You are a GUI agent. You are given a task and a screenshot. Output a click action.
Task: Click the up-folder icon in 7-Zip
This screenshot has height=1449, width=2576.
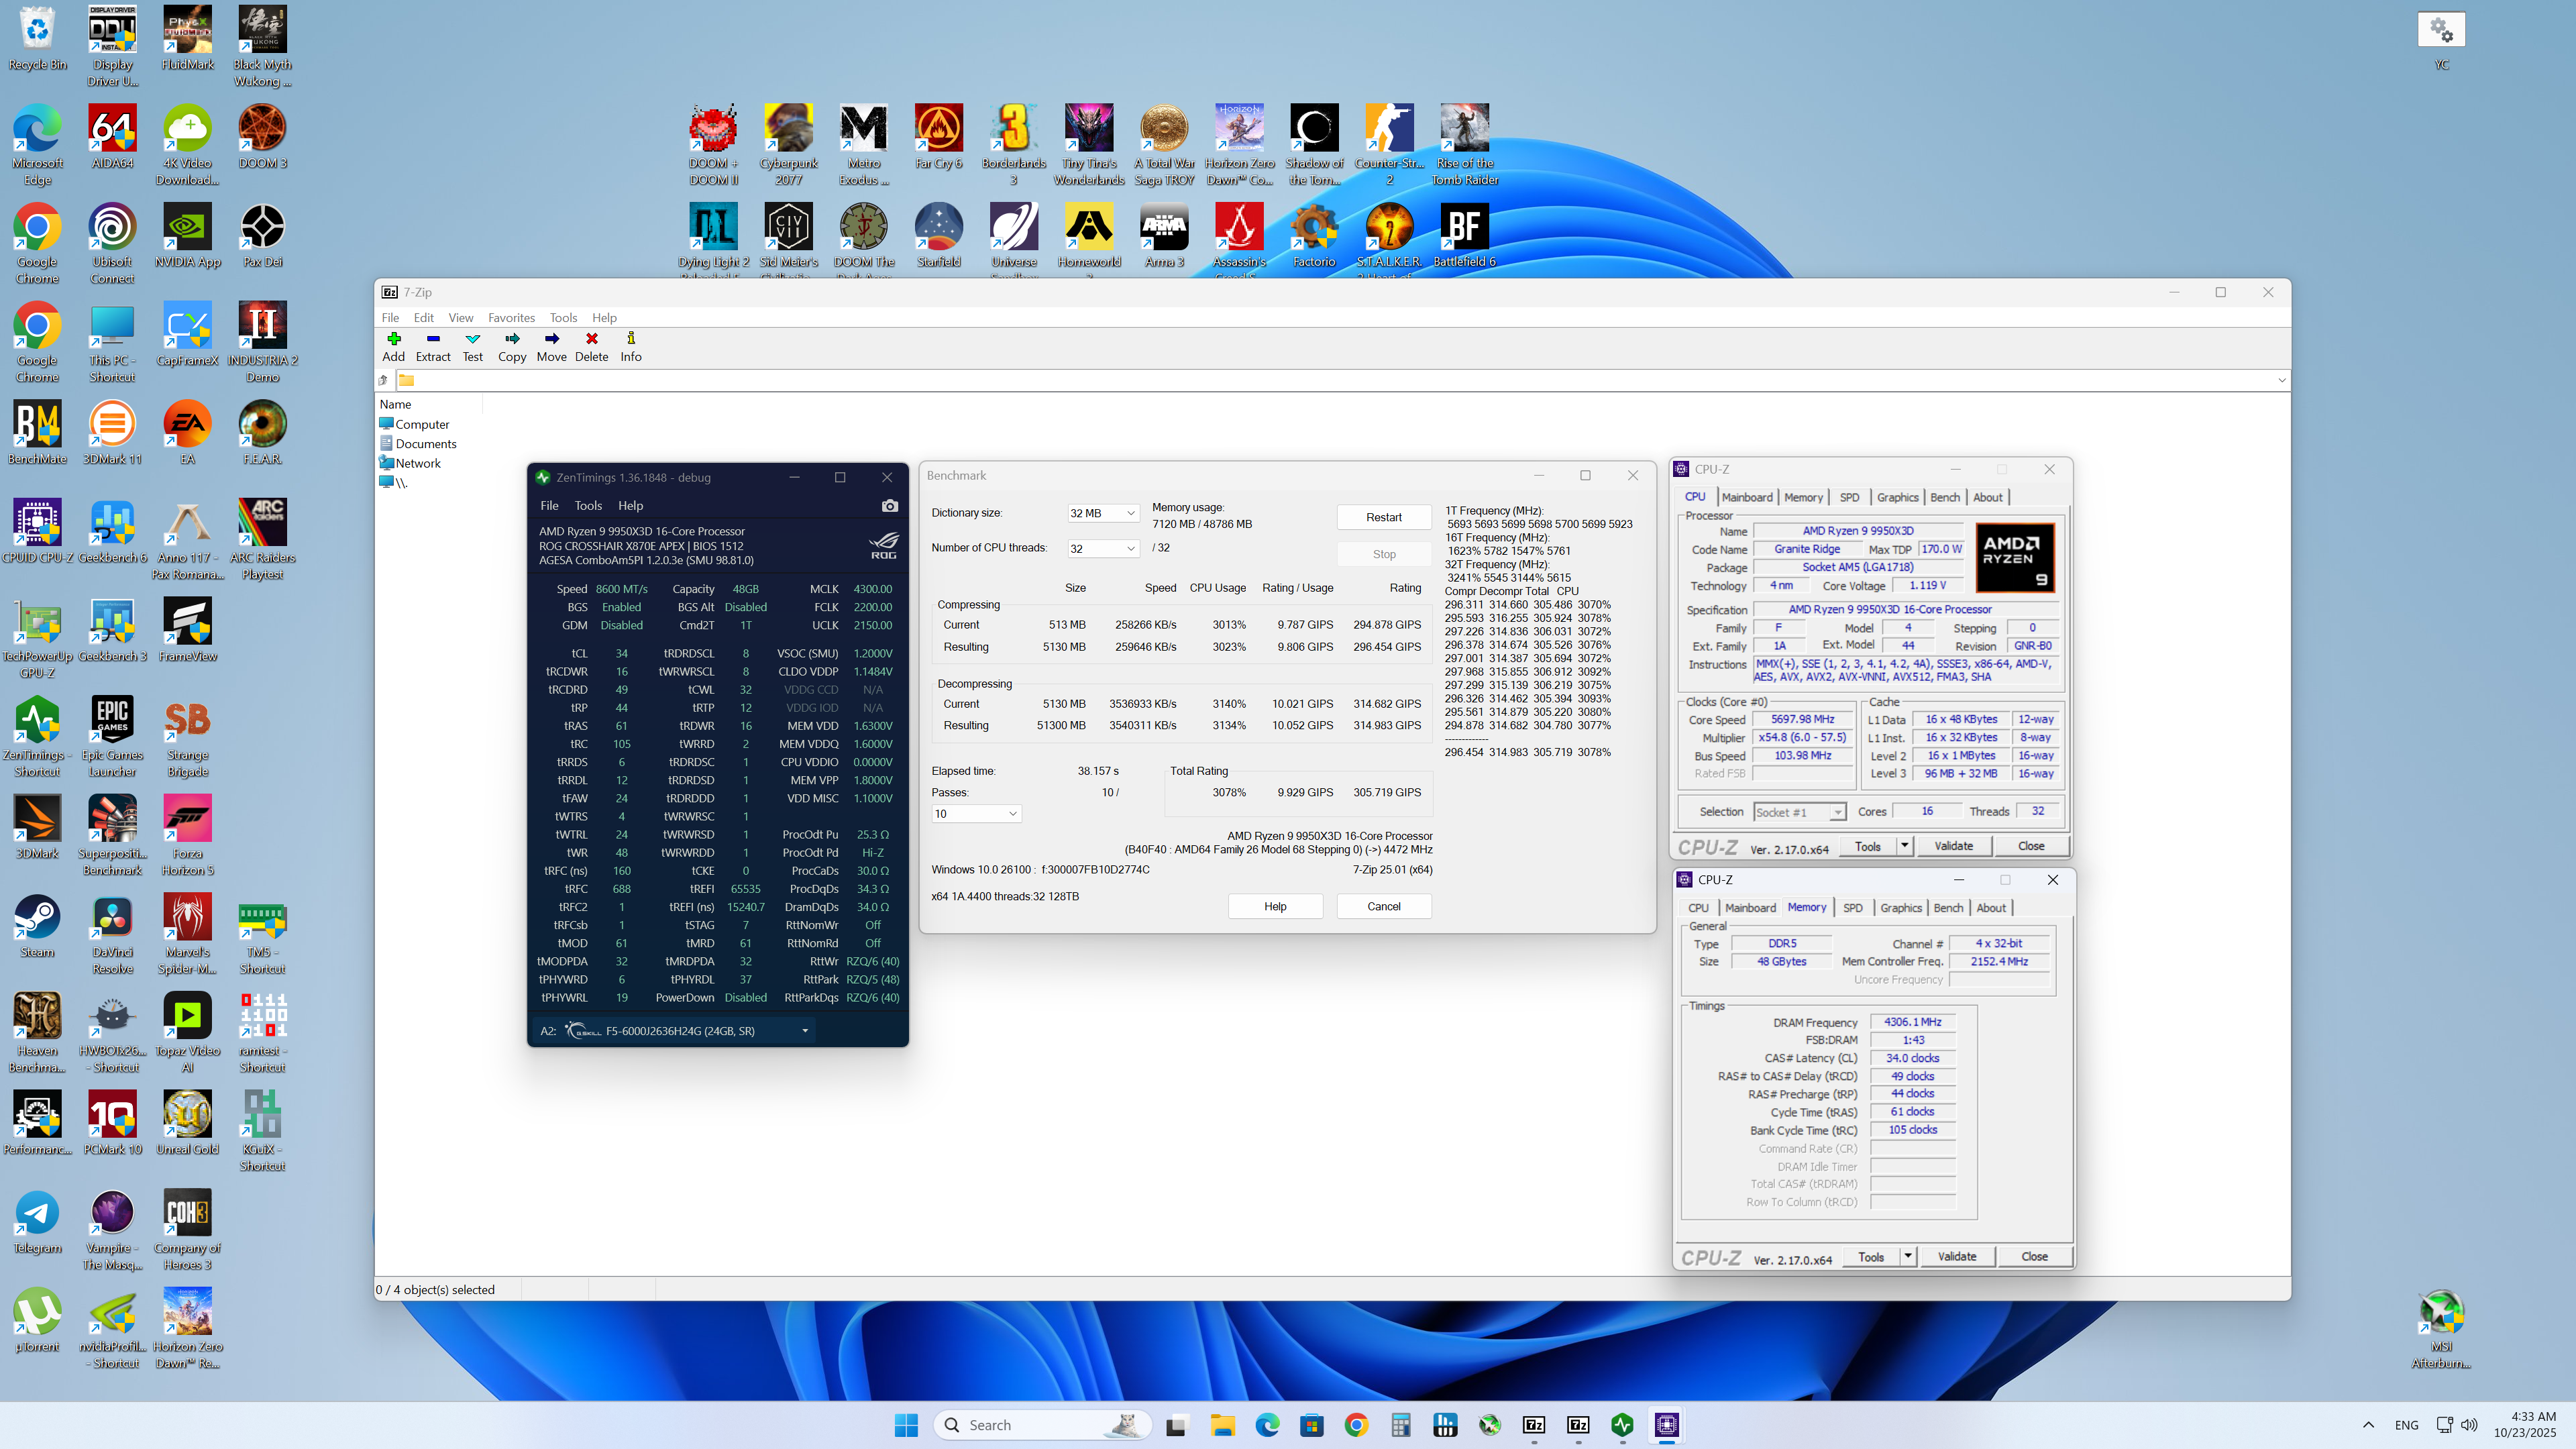click(383, 380)
